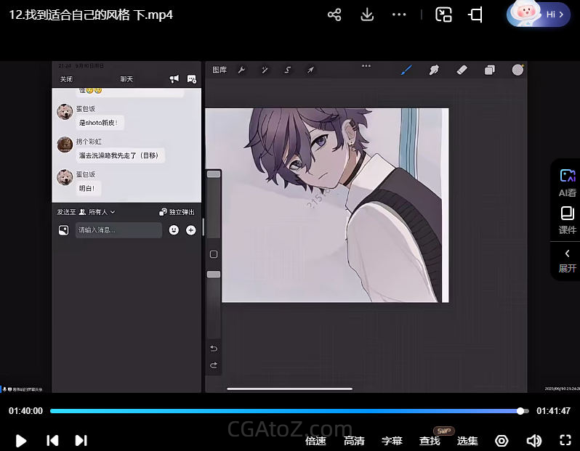Open the more options ellipsis menu
The image size is (580, 451).
[x=399, y=15]
